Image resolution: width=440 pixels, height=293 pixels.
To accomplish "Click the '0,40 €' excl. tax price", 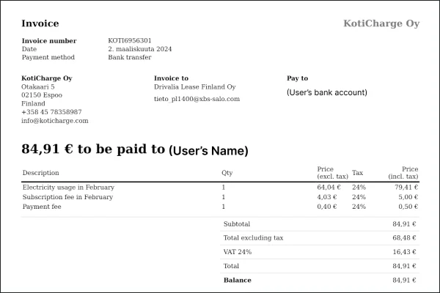I will pos(327,207).
